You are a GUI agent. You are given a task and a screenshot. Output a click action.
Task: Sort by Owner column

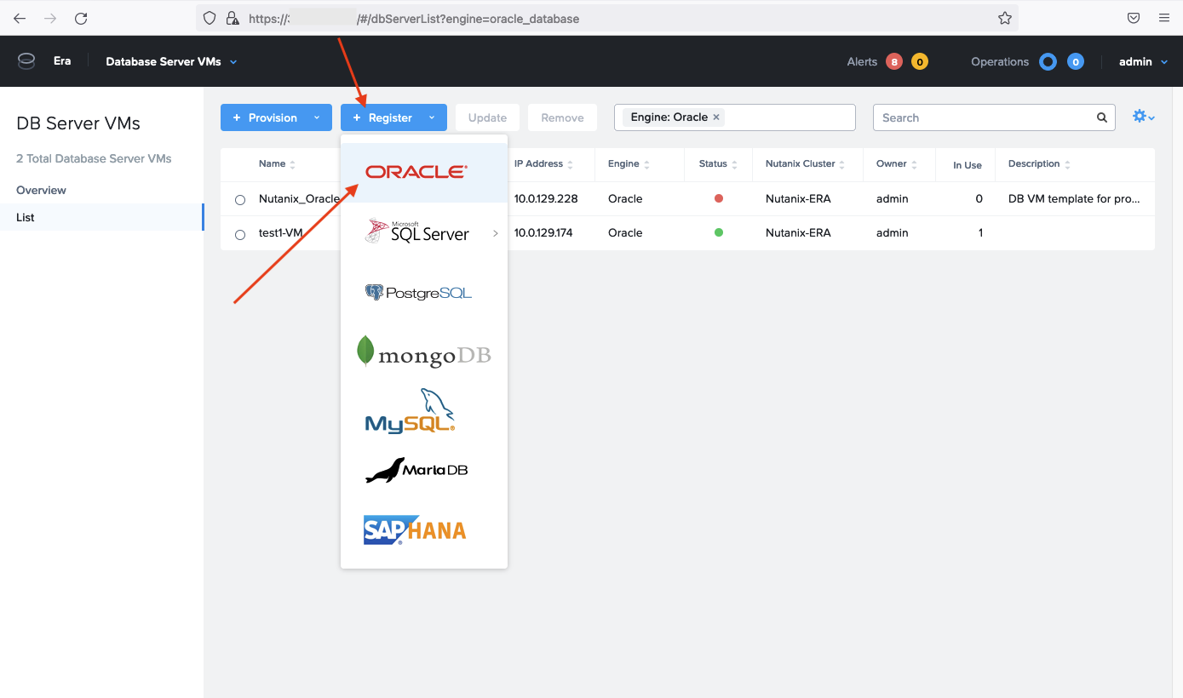pyautogui.click(x=897, y=164)
